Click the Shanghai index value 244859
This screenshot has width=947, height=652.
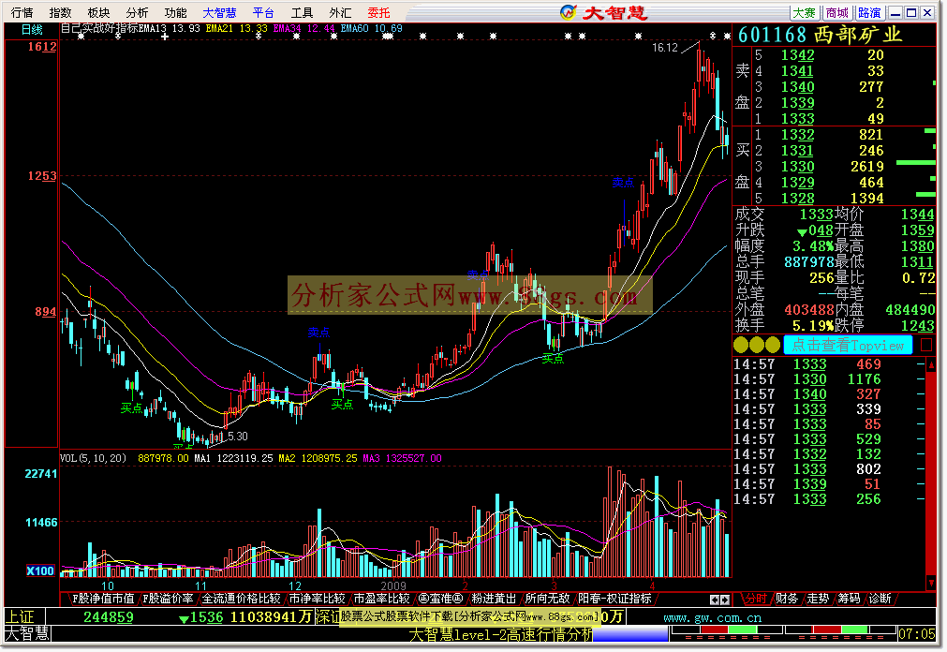[x=108, y=617]
